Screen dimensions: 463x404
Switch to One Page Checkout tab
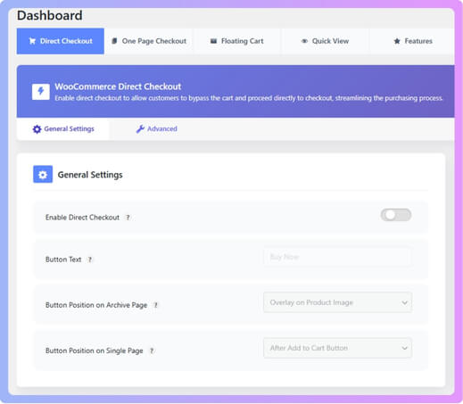click(x=149, y=41)
